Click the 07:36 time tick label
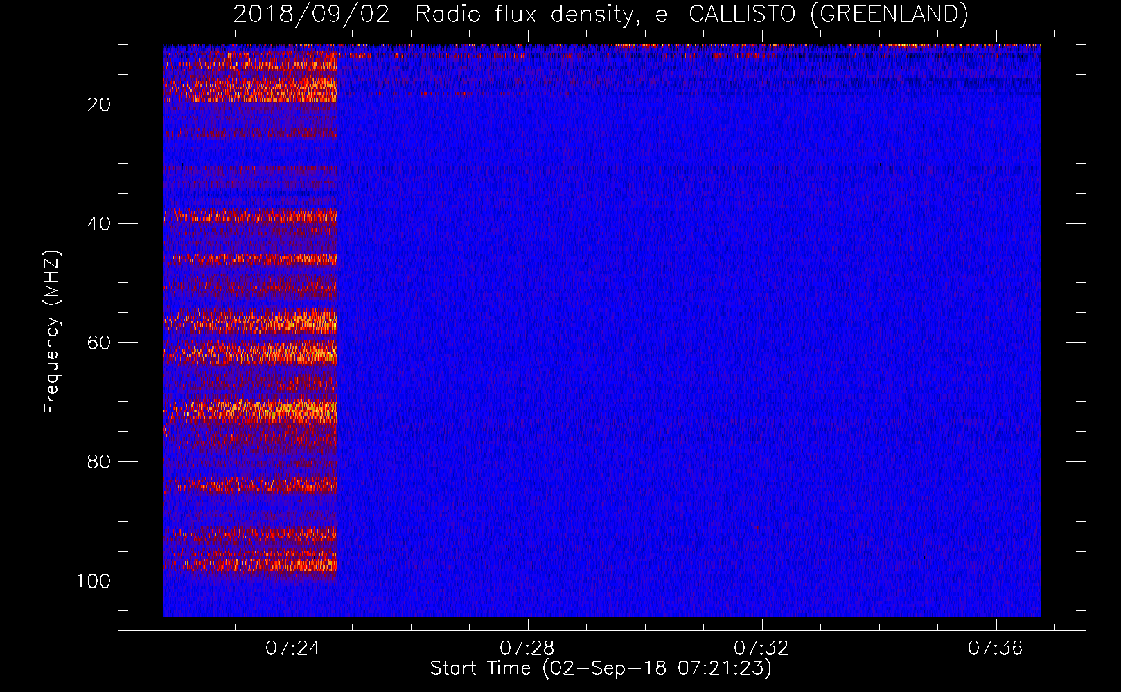 [x=996, y=648]
